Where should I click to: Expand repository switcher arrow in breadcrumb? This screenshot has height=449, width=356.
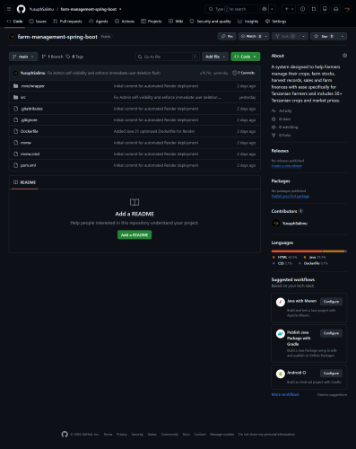(120, 9)
